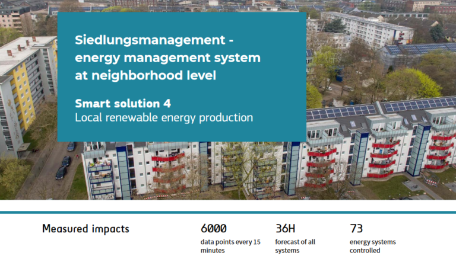Click 'data points every 15 minutes' caption
The height and width of the screenshot is (256, 456).
click(230, 246)
